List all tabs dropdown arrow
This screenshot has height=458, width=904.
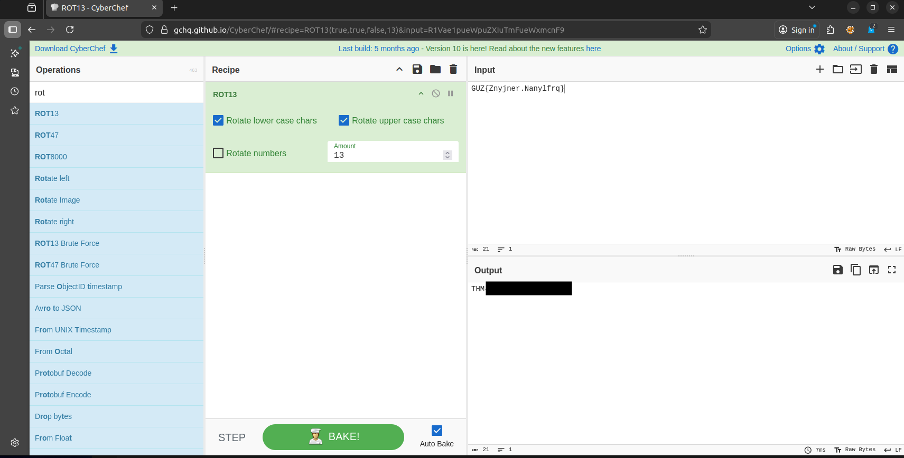click(x=812, y=7)
